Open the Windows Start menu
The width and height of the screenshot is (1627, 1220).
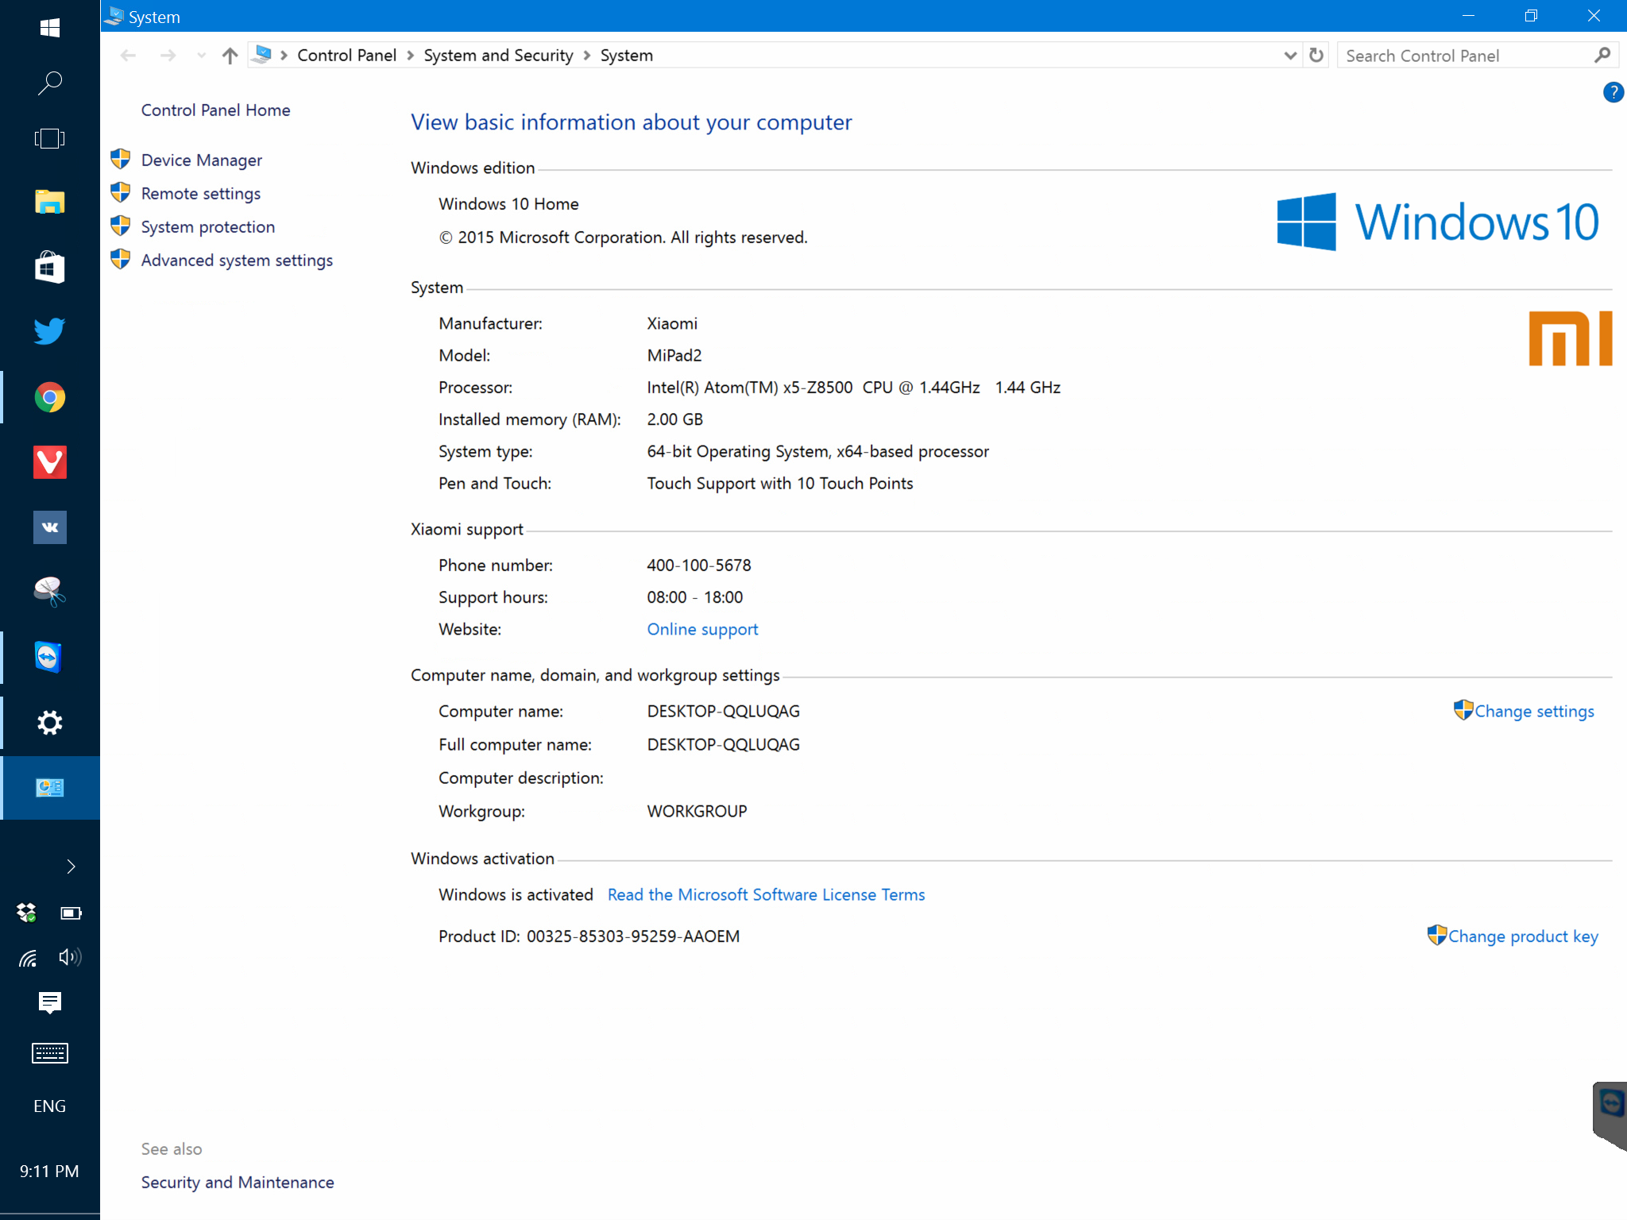[x=50, y=29]
